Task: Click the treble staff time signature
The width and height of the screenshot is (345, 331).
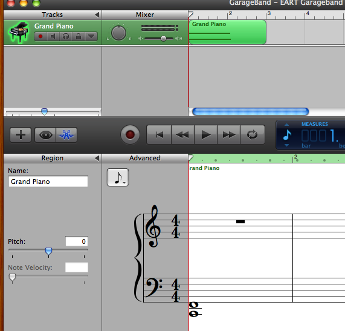Action: coord(175,226)
